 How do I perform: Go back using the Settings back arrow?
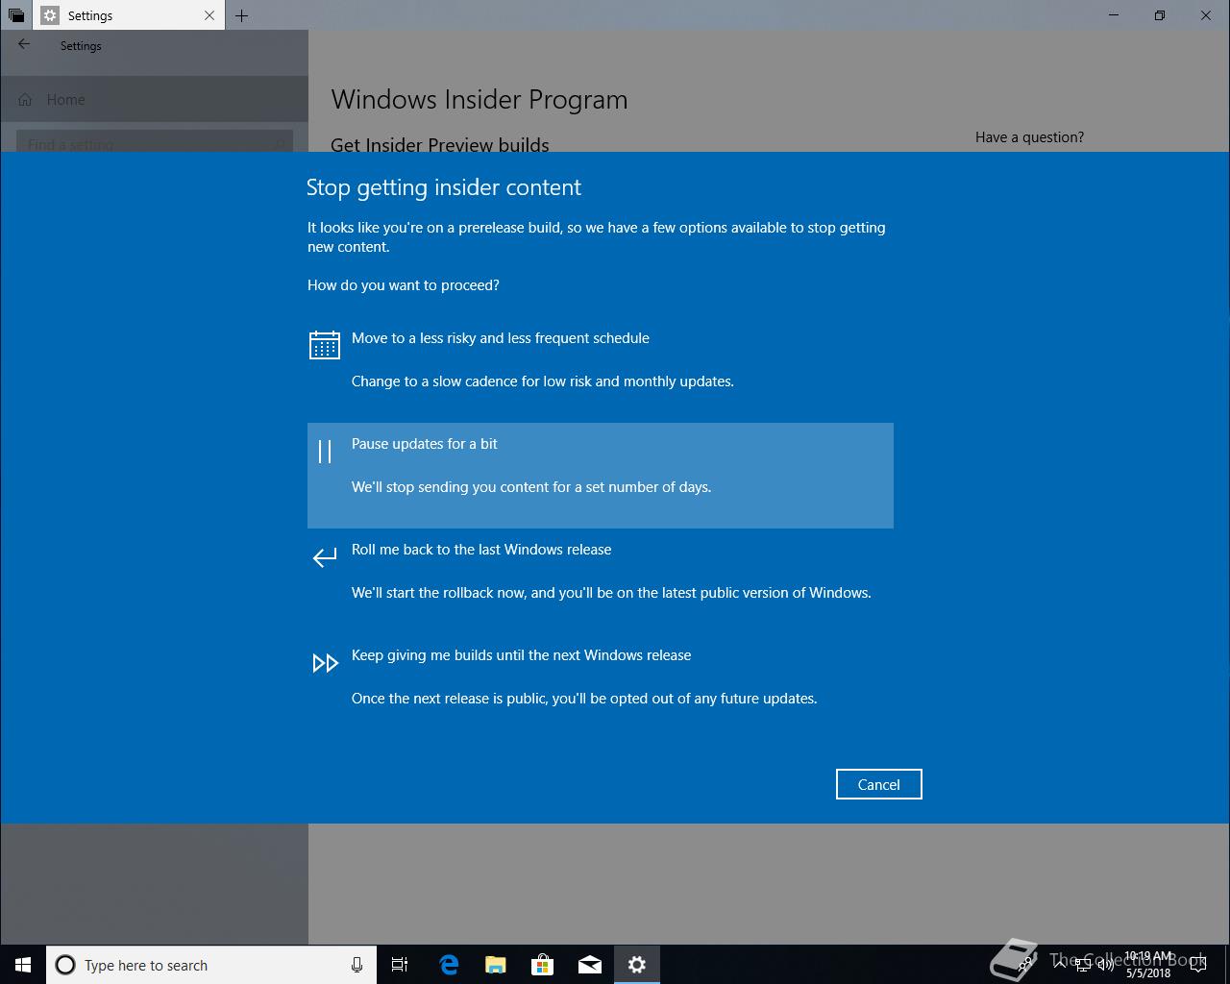coord(24,44)
